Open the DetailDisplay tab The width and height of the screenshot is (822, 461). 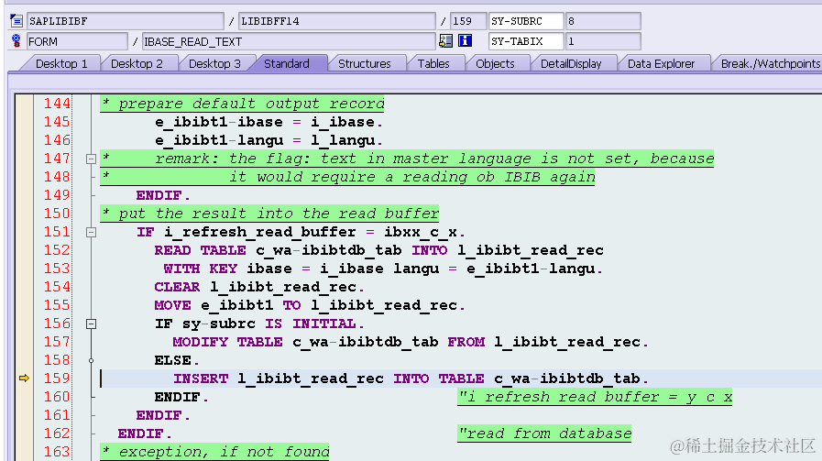[571, 63]
